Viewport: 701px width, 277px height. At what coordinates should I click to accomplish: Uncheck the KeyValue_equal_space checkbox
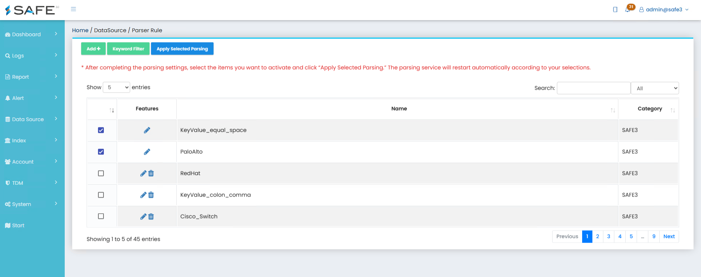pyautogui.click(x=101, y=130)
